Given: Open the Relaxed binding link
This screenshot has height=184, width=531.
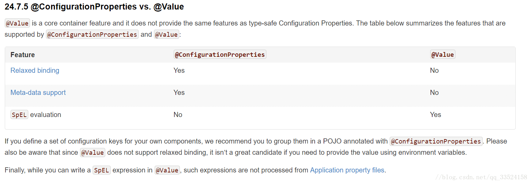Looking at the screenshot, I should pyautogui.click(x=35, y=70).
